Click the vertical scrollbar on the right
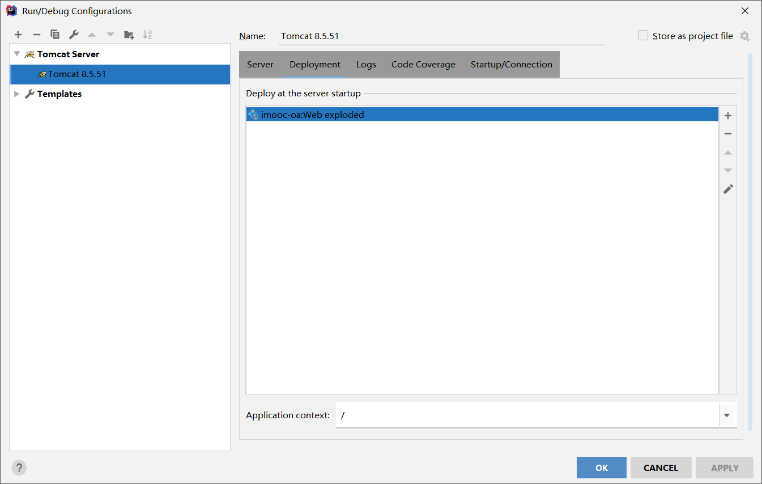The width and height of the screenshot is (762, 484). tap(750, 242)
